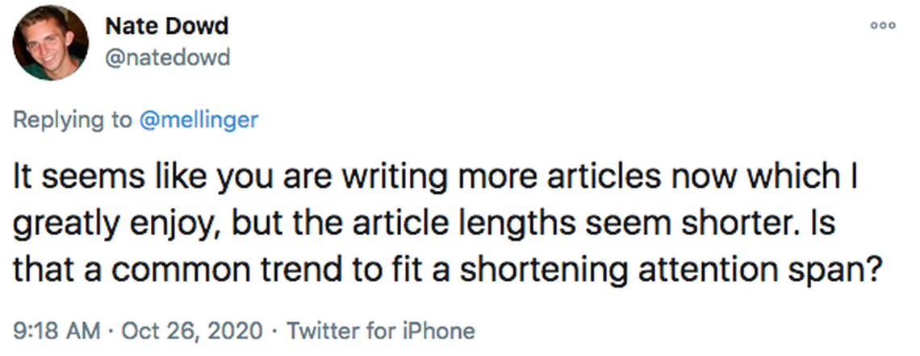Click the "Replying to" label

[72, 120]
